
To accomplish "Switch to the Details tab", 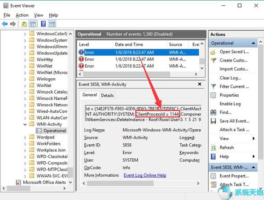I will 107,95.
